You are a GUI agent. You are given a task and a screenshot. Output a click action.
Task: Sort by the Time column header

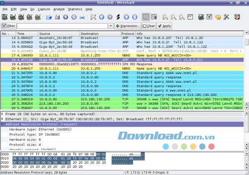coord(27,34)
